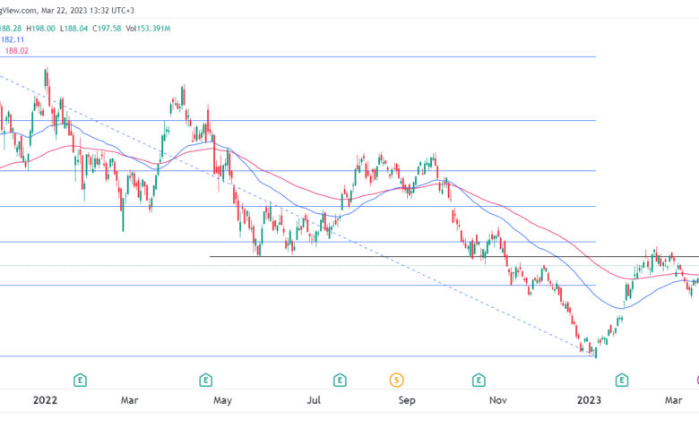Viewport: 699px width, 436px height.
Task: Click the 2023 label on time axis
Action: pos(589,400)
